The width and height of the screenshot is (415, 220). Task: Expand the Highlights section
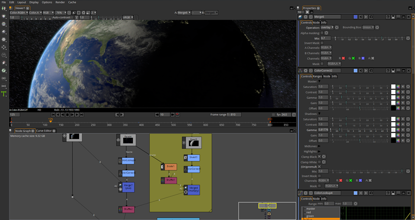tap(319, 151)
